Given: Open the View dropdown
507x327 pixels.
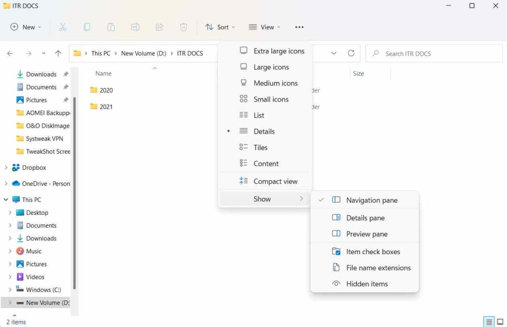Looking at the screenshot, I should coord(264,27).
